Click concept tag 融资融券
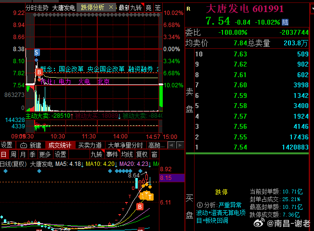This screenshot has height=231, width=314. pyautogui.click(x=141, y=69)
